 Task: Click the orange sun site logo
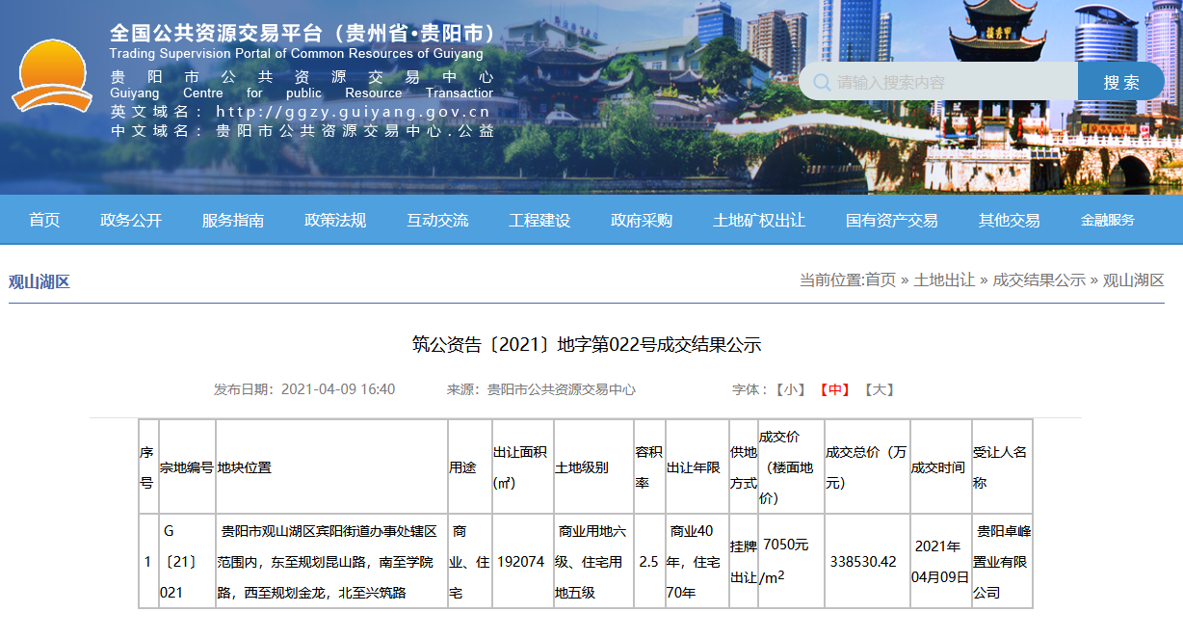(52, 77)
